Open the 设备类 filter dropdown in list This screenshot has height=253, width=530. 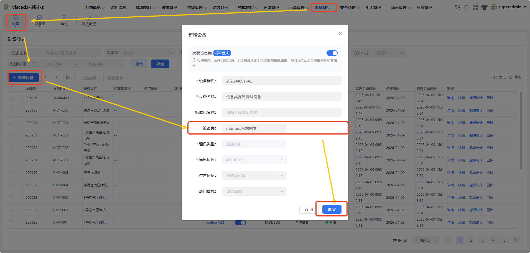tap(140, 53)
